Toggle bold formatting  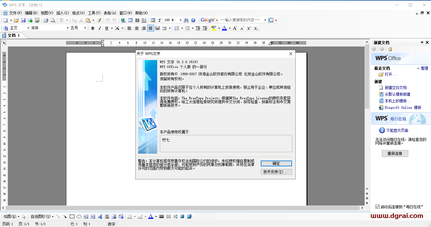(x=93, y=28)
